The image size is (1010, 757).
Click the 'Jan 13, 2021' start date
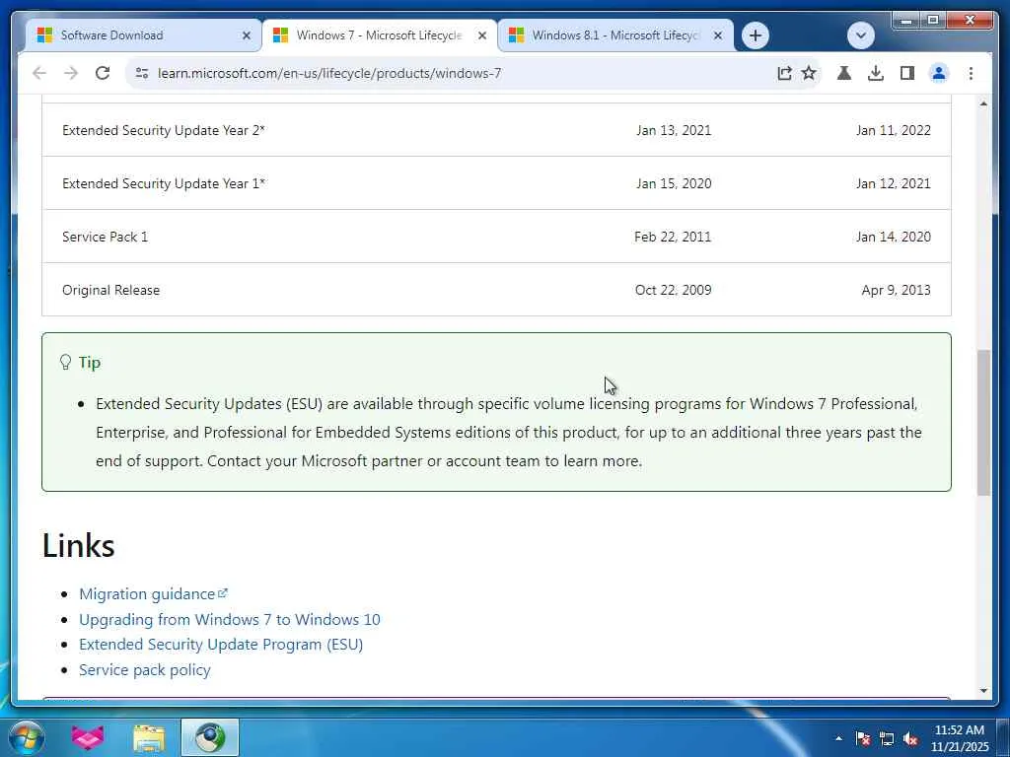click(x=674, y=130)
